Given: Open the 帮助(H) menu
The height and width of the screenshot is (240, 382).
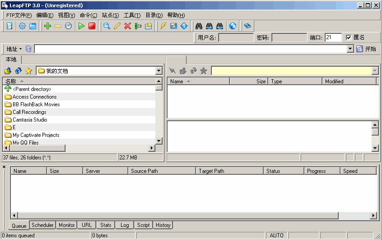Looking at the screenshot, I should pos(176,15).
